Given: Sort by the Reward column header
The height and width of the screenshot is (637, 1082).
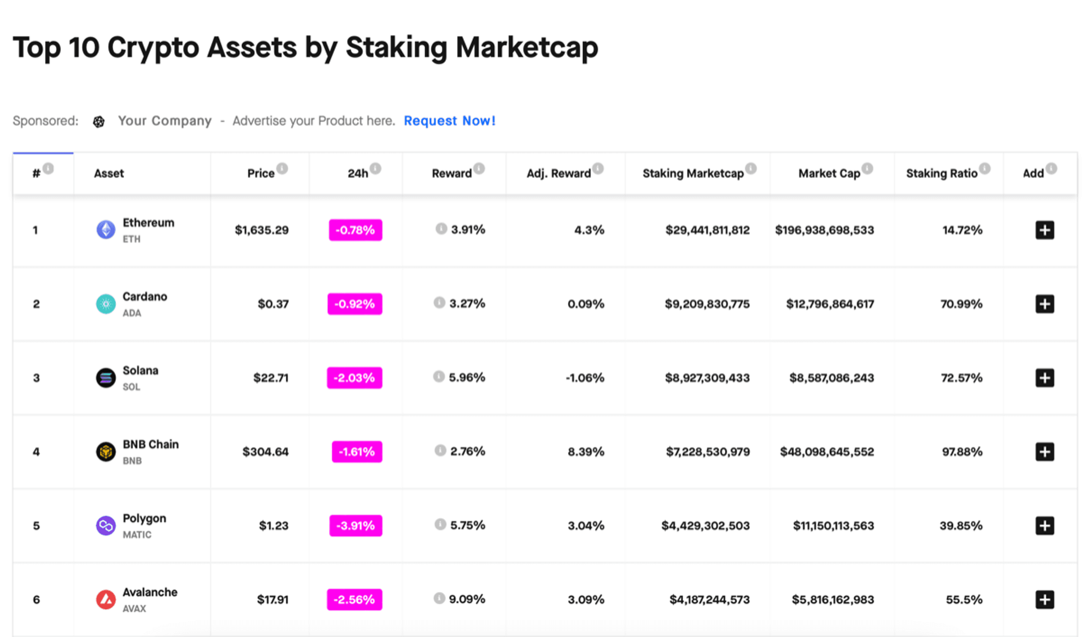Looking at the screenshot, I should pyautogui.click(x=452, y=174).
